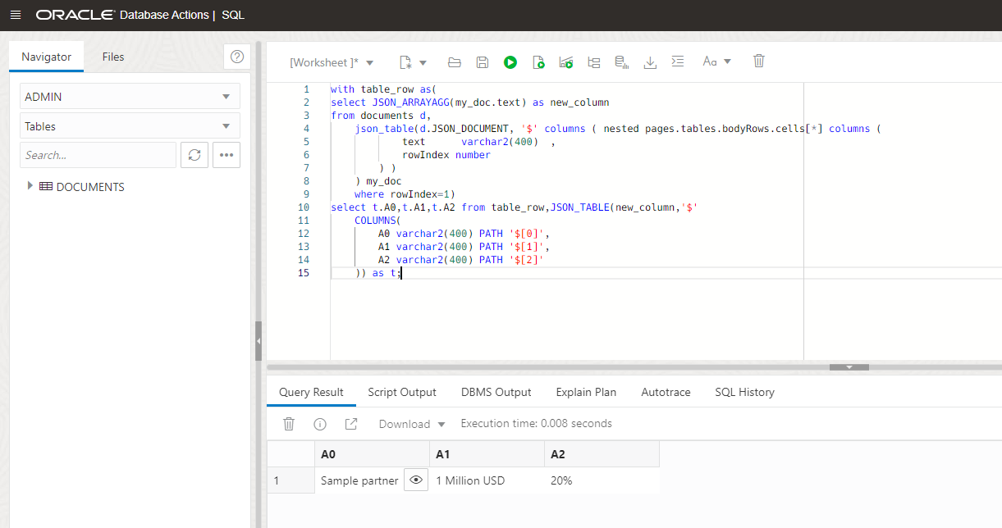Open the hamburger navigation menu
The height and width of the screenshot is (528, 1002).
(x=16, y=14)
